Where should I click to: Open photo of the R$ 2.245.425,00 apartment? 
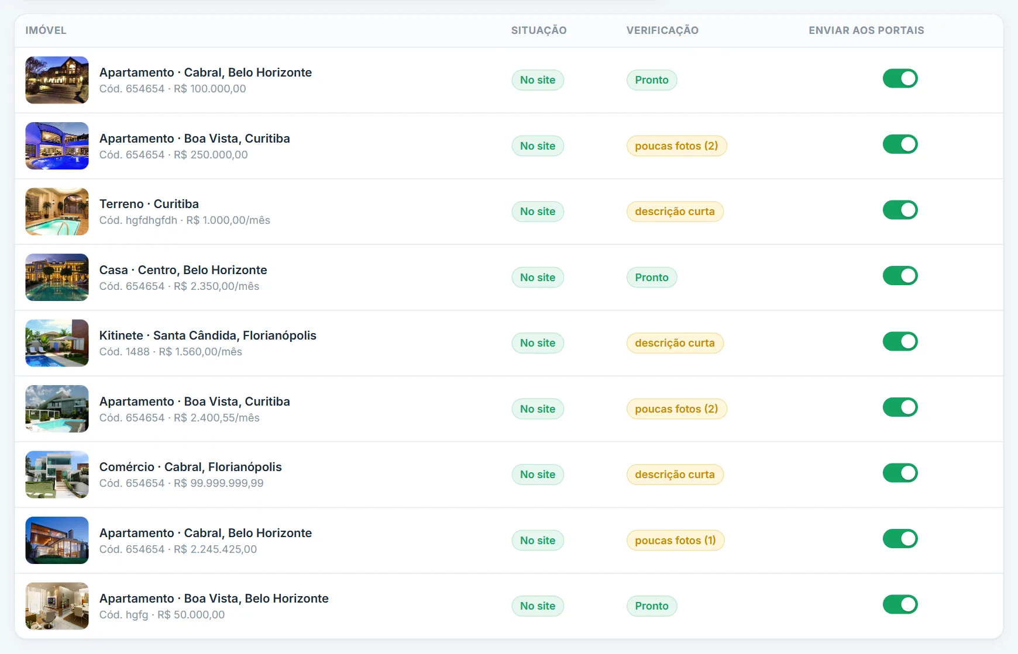point(57,540)
